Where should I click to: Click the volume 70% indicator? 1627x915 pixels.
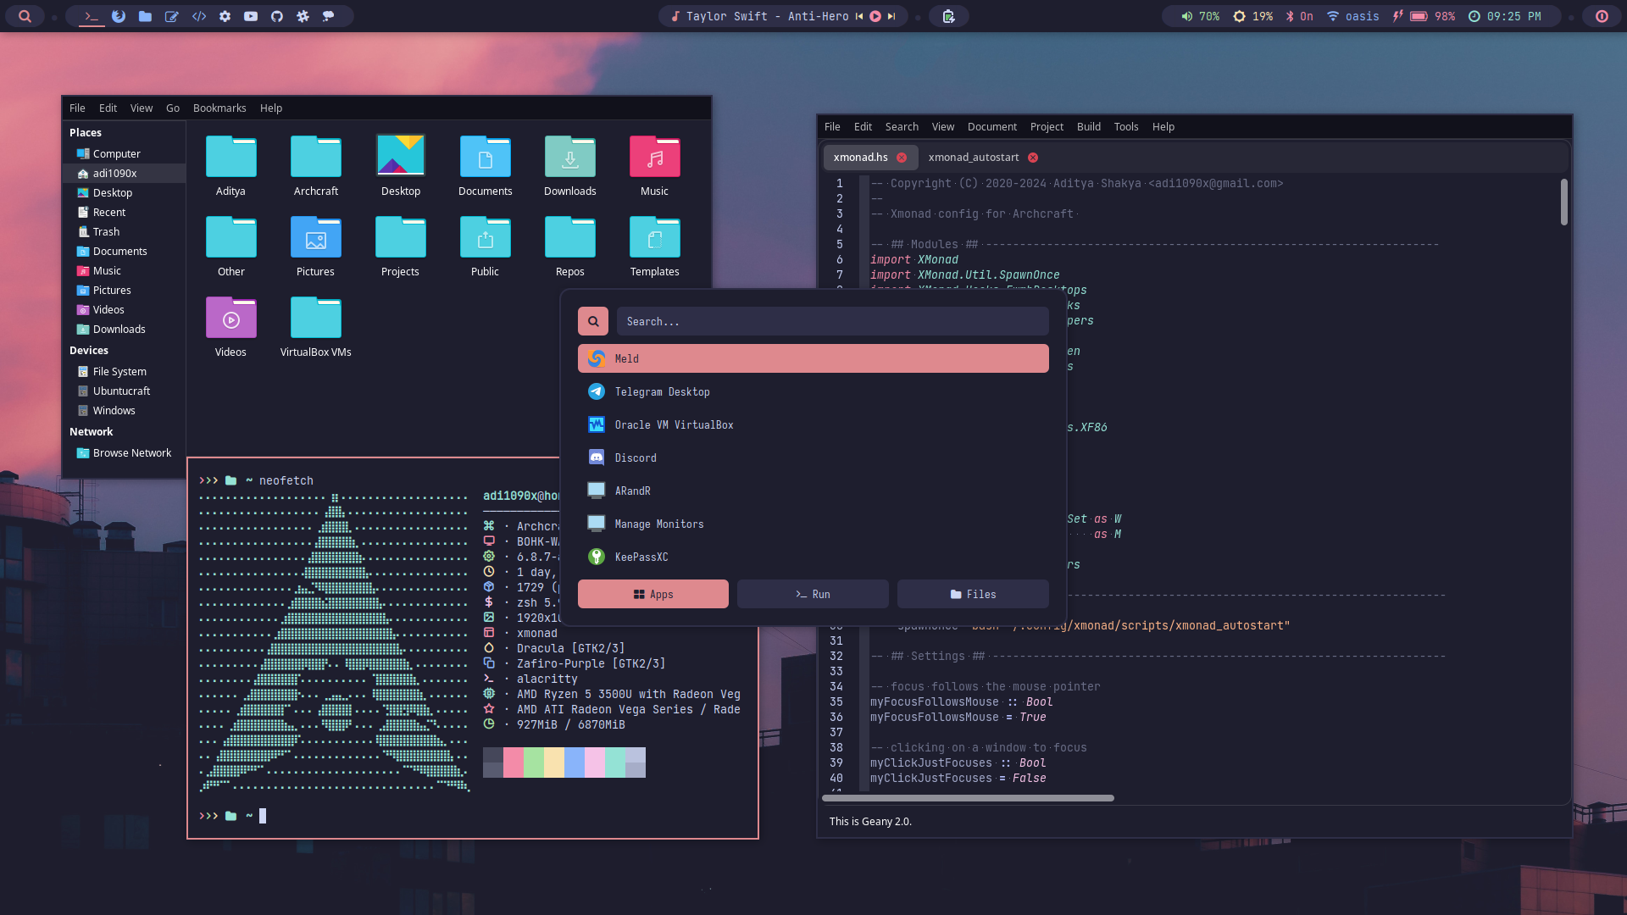[1200, 16]
